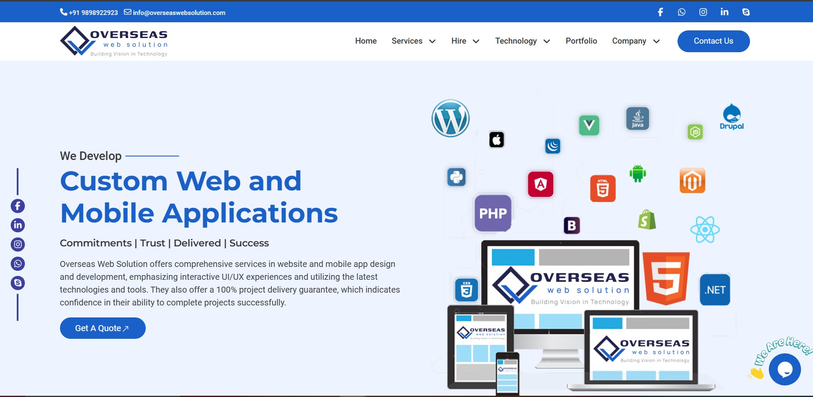This screenshot has height=397, width=813.
Task: Open Facebook icon in top blue bar
Action: (660, 12)
